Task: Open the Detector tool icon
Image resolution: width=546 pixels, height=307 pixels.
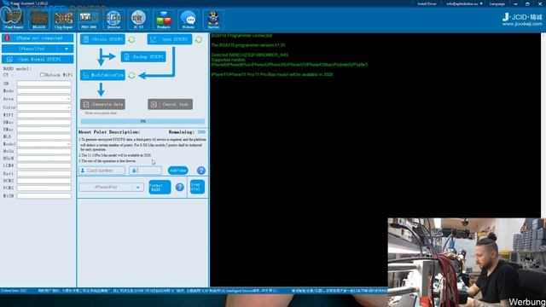Action: click(113, 19)
